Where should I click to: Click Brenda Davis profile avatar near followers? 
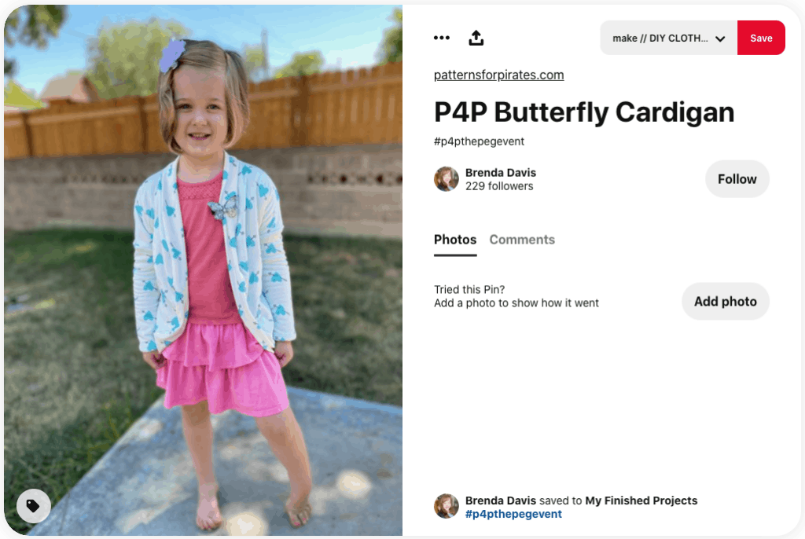click(447, 178)
